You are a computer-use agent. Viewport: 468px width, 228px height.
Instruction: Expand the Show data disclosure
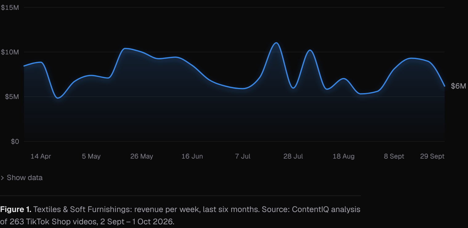(x=22, y=178)
